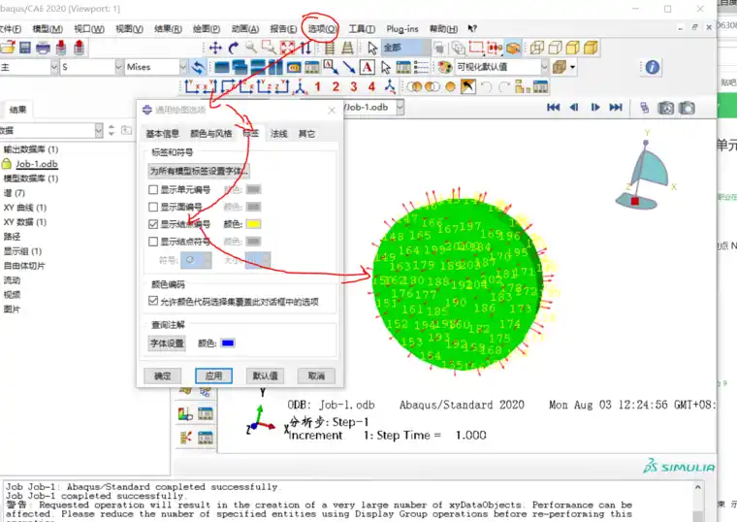Select the Box Zoom tool

269,47
